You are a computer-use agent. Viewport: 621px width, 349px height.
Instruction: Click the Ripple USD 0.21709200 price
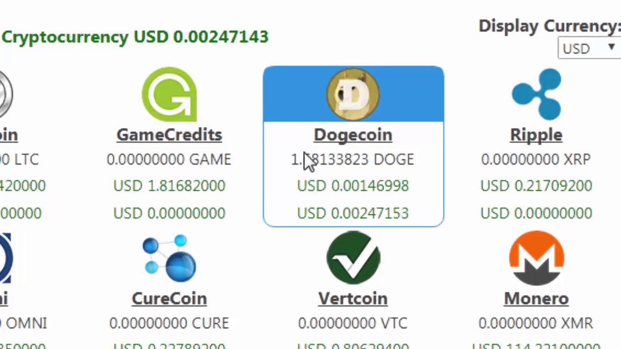(537, 186)
